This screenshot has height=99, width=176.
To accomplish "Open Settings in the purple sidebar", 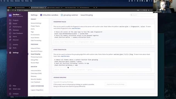I will point(16,53).
